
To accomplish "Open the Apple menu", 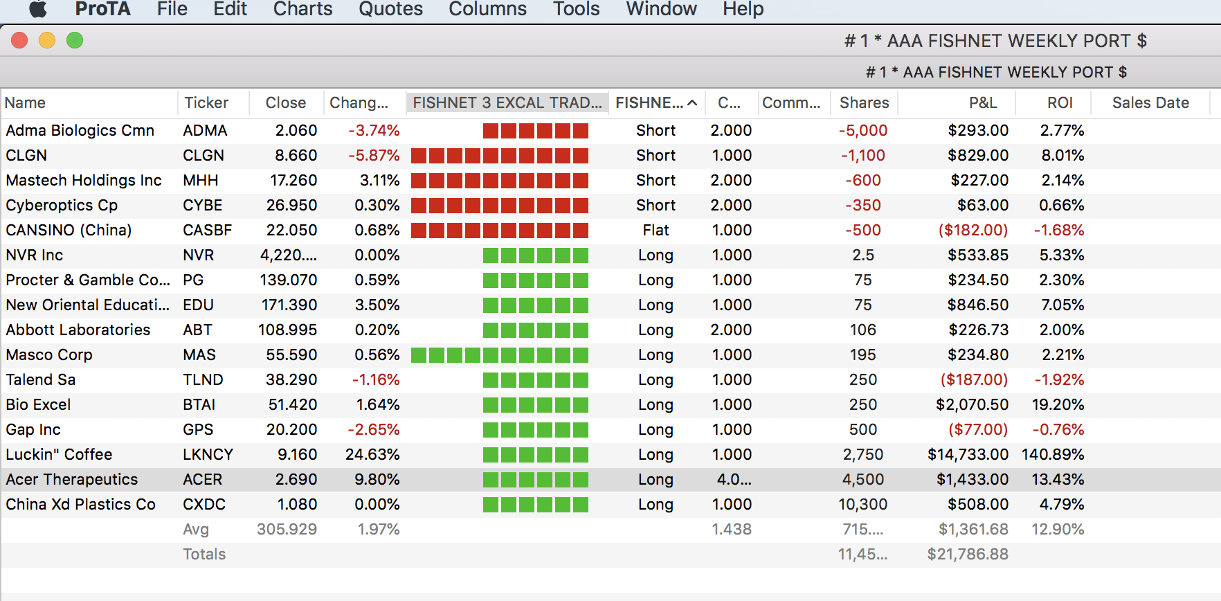I will coord(38,9).
